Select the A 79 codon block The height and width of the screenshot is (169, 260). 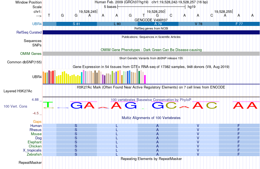(x=158, y=24)
